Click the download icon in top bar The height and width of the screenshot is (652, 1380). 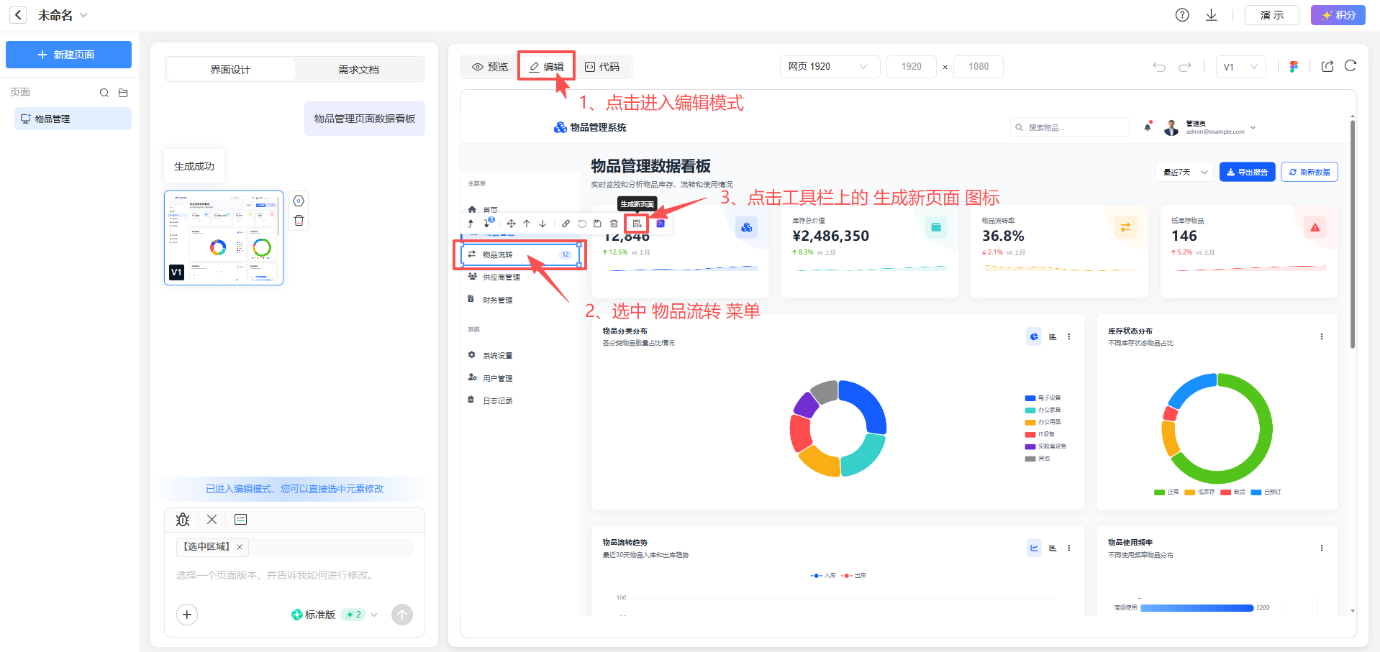(1212, 15)
